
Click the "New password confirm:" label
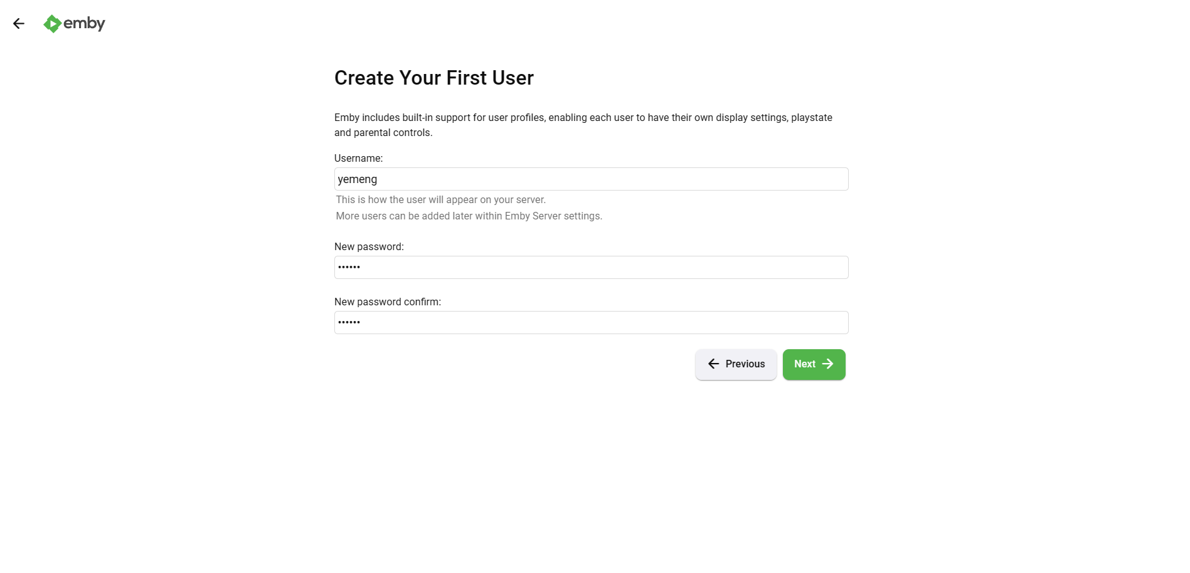pyautogui.click(x=387, y=302)
